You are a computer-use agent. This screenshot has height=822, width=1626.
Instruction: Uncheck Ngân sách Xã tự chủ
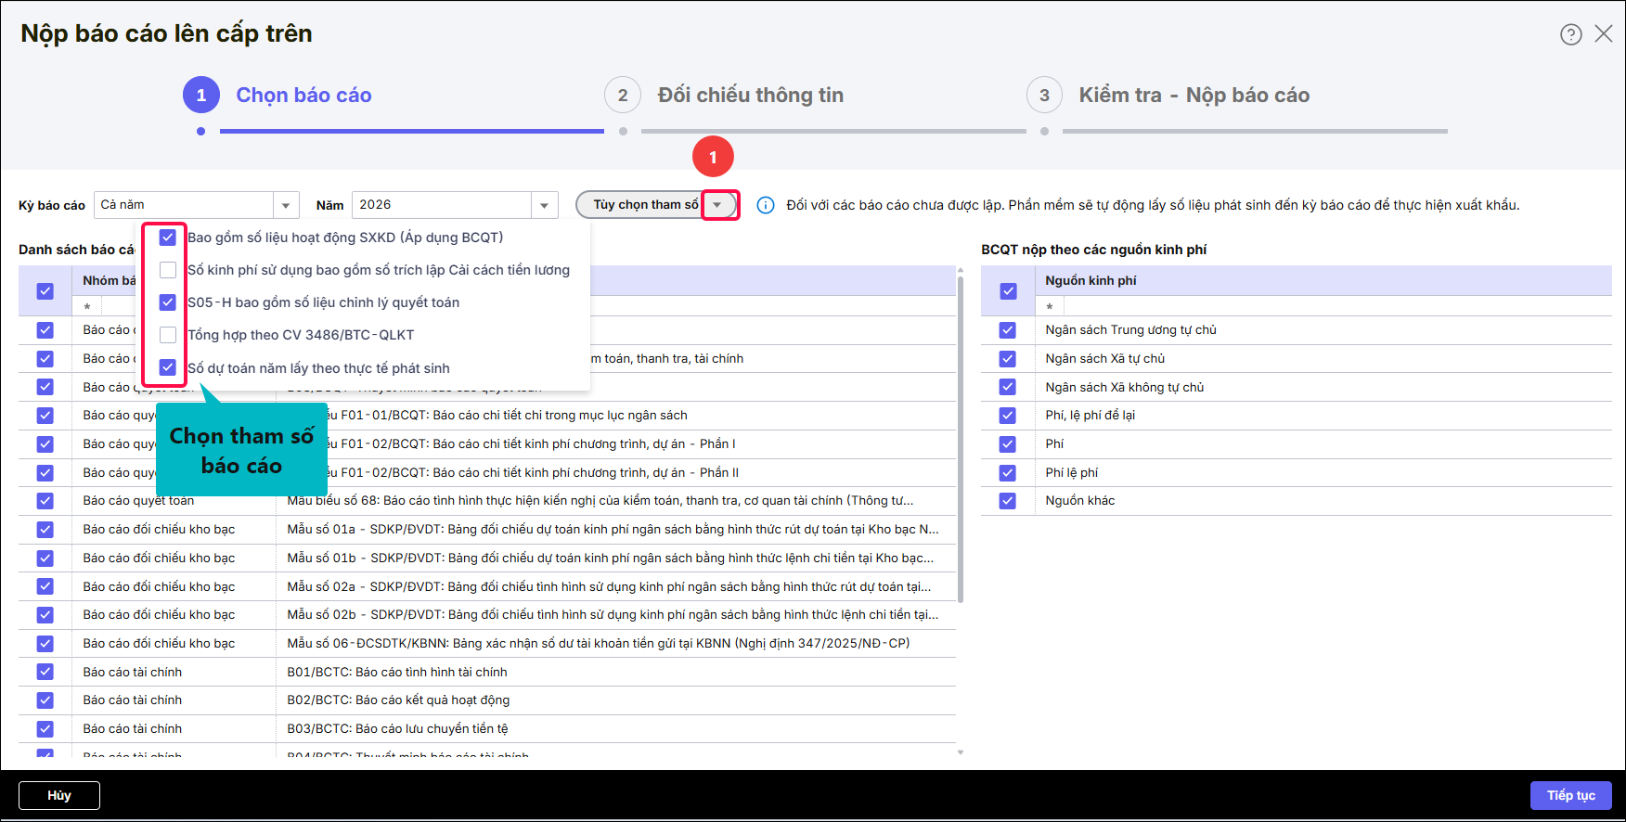pyautogui.click(x=1009, y=359)
